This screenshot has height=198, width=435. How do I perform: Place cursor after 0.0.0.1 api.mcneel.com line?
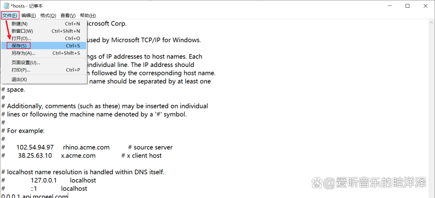pos(68,196)
